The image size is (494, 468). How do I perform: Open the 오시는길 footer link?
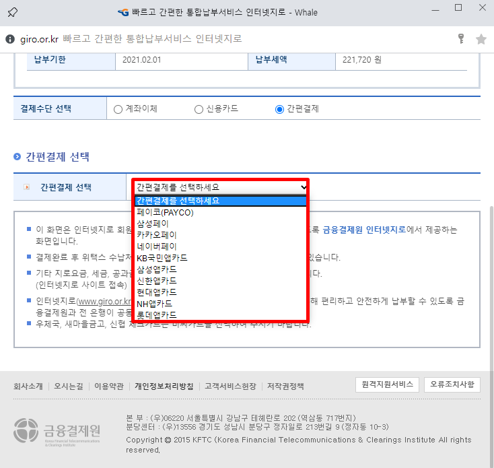pyautogui.click(x=69, y=386)
